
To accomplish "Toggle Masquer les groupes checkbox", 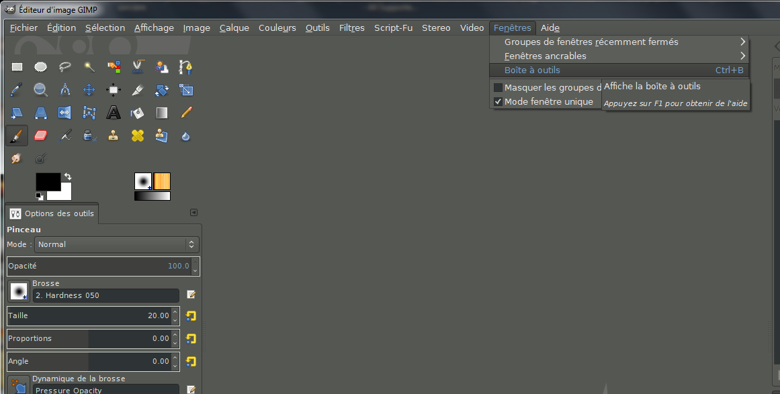I will click(x=498, y=87).
